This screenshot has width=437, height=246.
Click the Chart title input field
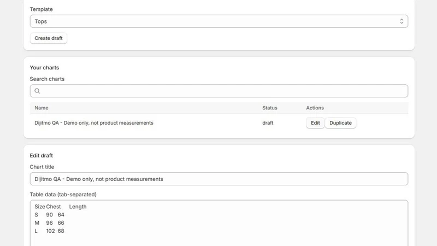(219, 179)
